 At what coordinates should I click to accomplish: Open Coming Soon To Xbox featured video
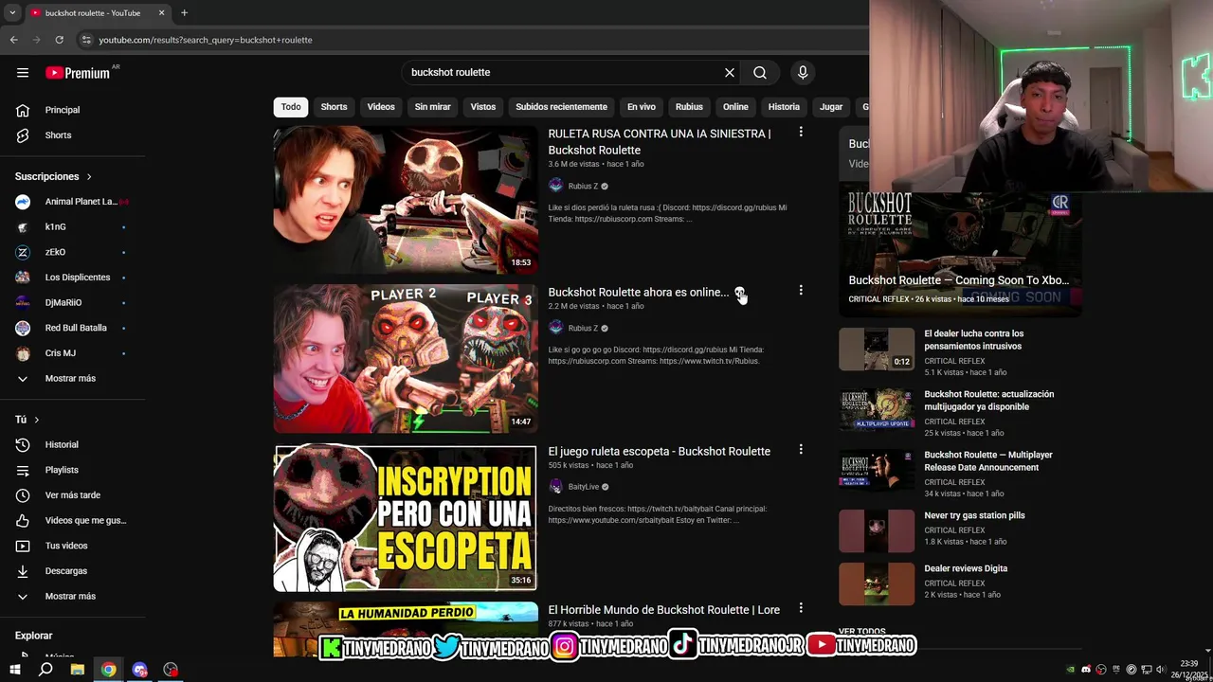(x=959, y=250)
